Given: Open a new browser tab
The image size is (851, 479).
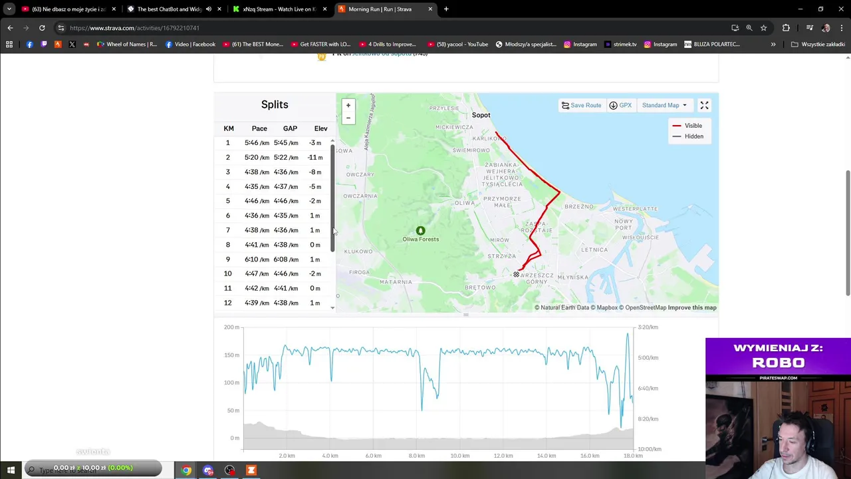Looking at the screenshot, I should (446, 9).
